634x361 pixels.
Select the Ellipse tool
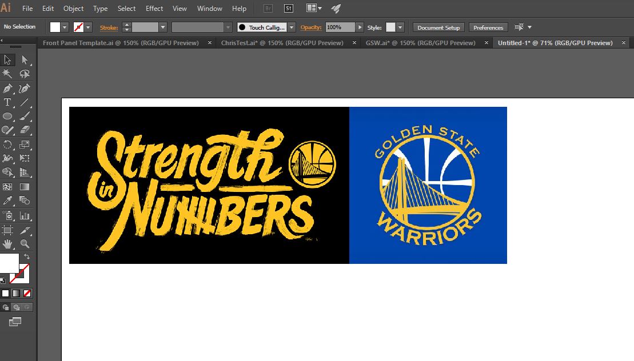tap(7, 117)
